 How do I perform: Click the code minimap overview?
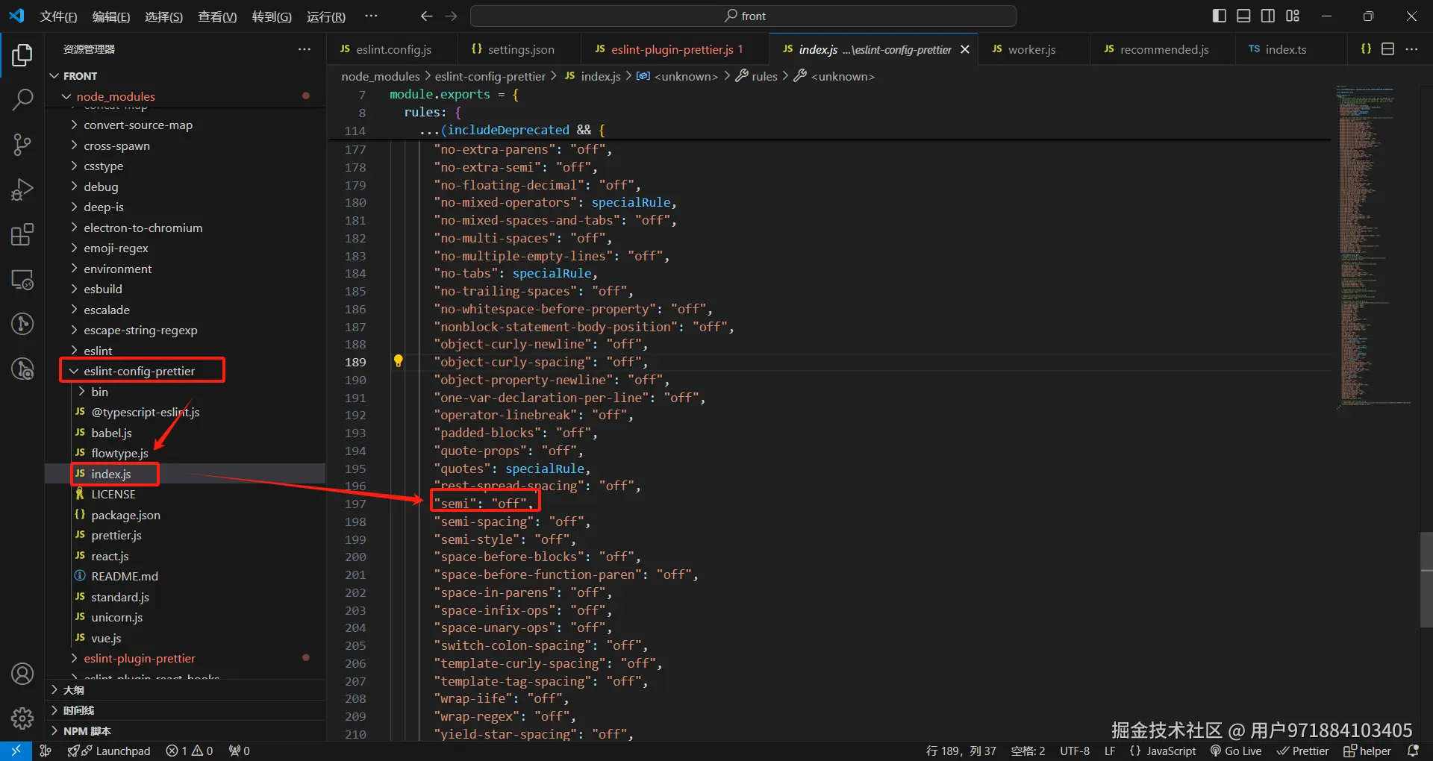(x=1375, y=246)
